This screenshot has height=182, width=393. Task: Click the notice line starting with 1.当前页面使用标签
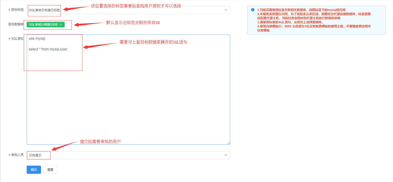pos(301,10)
